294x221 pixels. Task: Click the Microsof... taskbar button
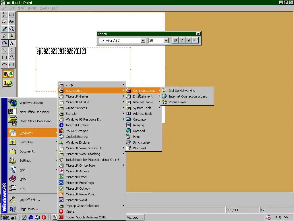point(135,218)
